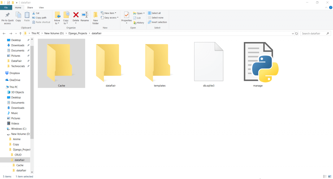Open the Help question mark icon
This screenshot has width=333, height=179.
(x=331, y=7)
